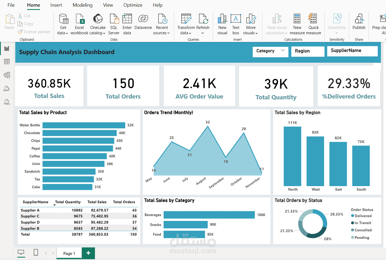Click the Total Sales 360.85K card

coord(49,86)
